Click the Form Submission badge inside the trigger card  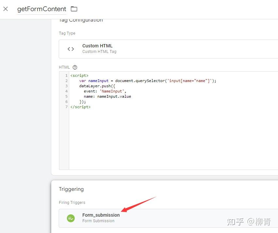pos(99,221)
